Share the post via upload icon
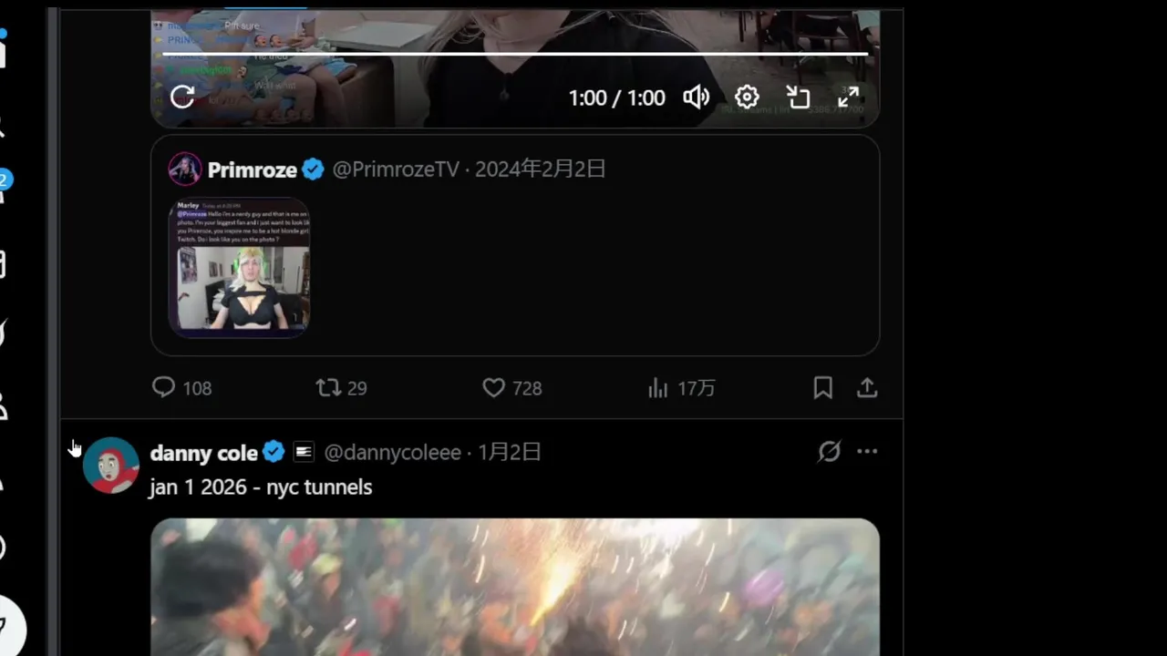The width and height of the screenshot is (1167, 656). [x=867, y=388]
